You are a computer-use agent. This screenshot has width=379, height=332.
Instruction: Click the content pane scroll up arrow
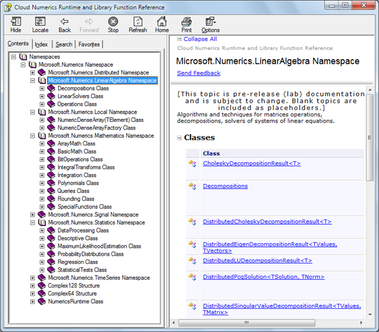tap(370, 90)
